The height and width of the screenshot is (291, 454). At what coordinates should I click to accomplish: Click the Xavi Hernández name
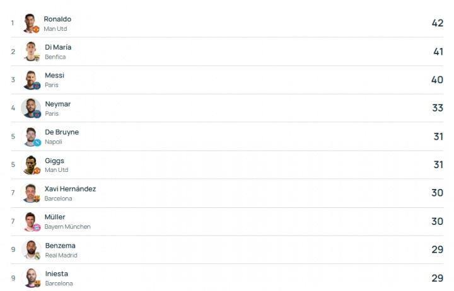(x=70, y=189)
